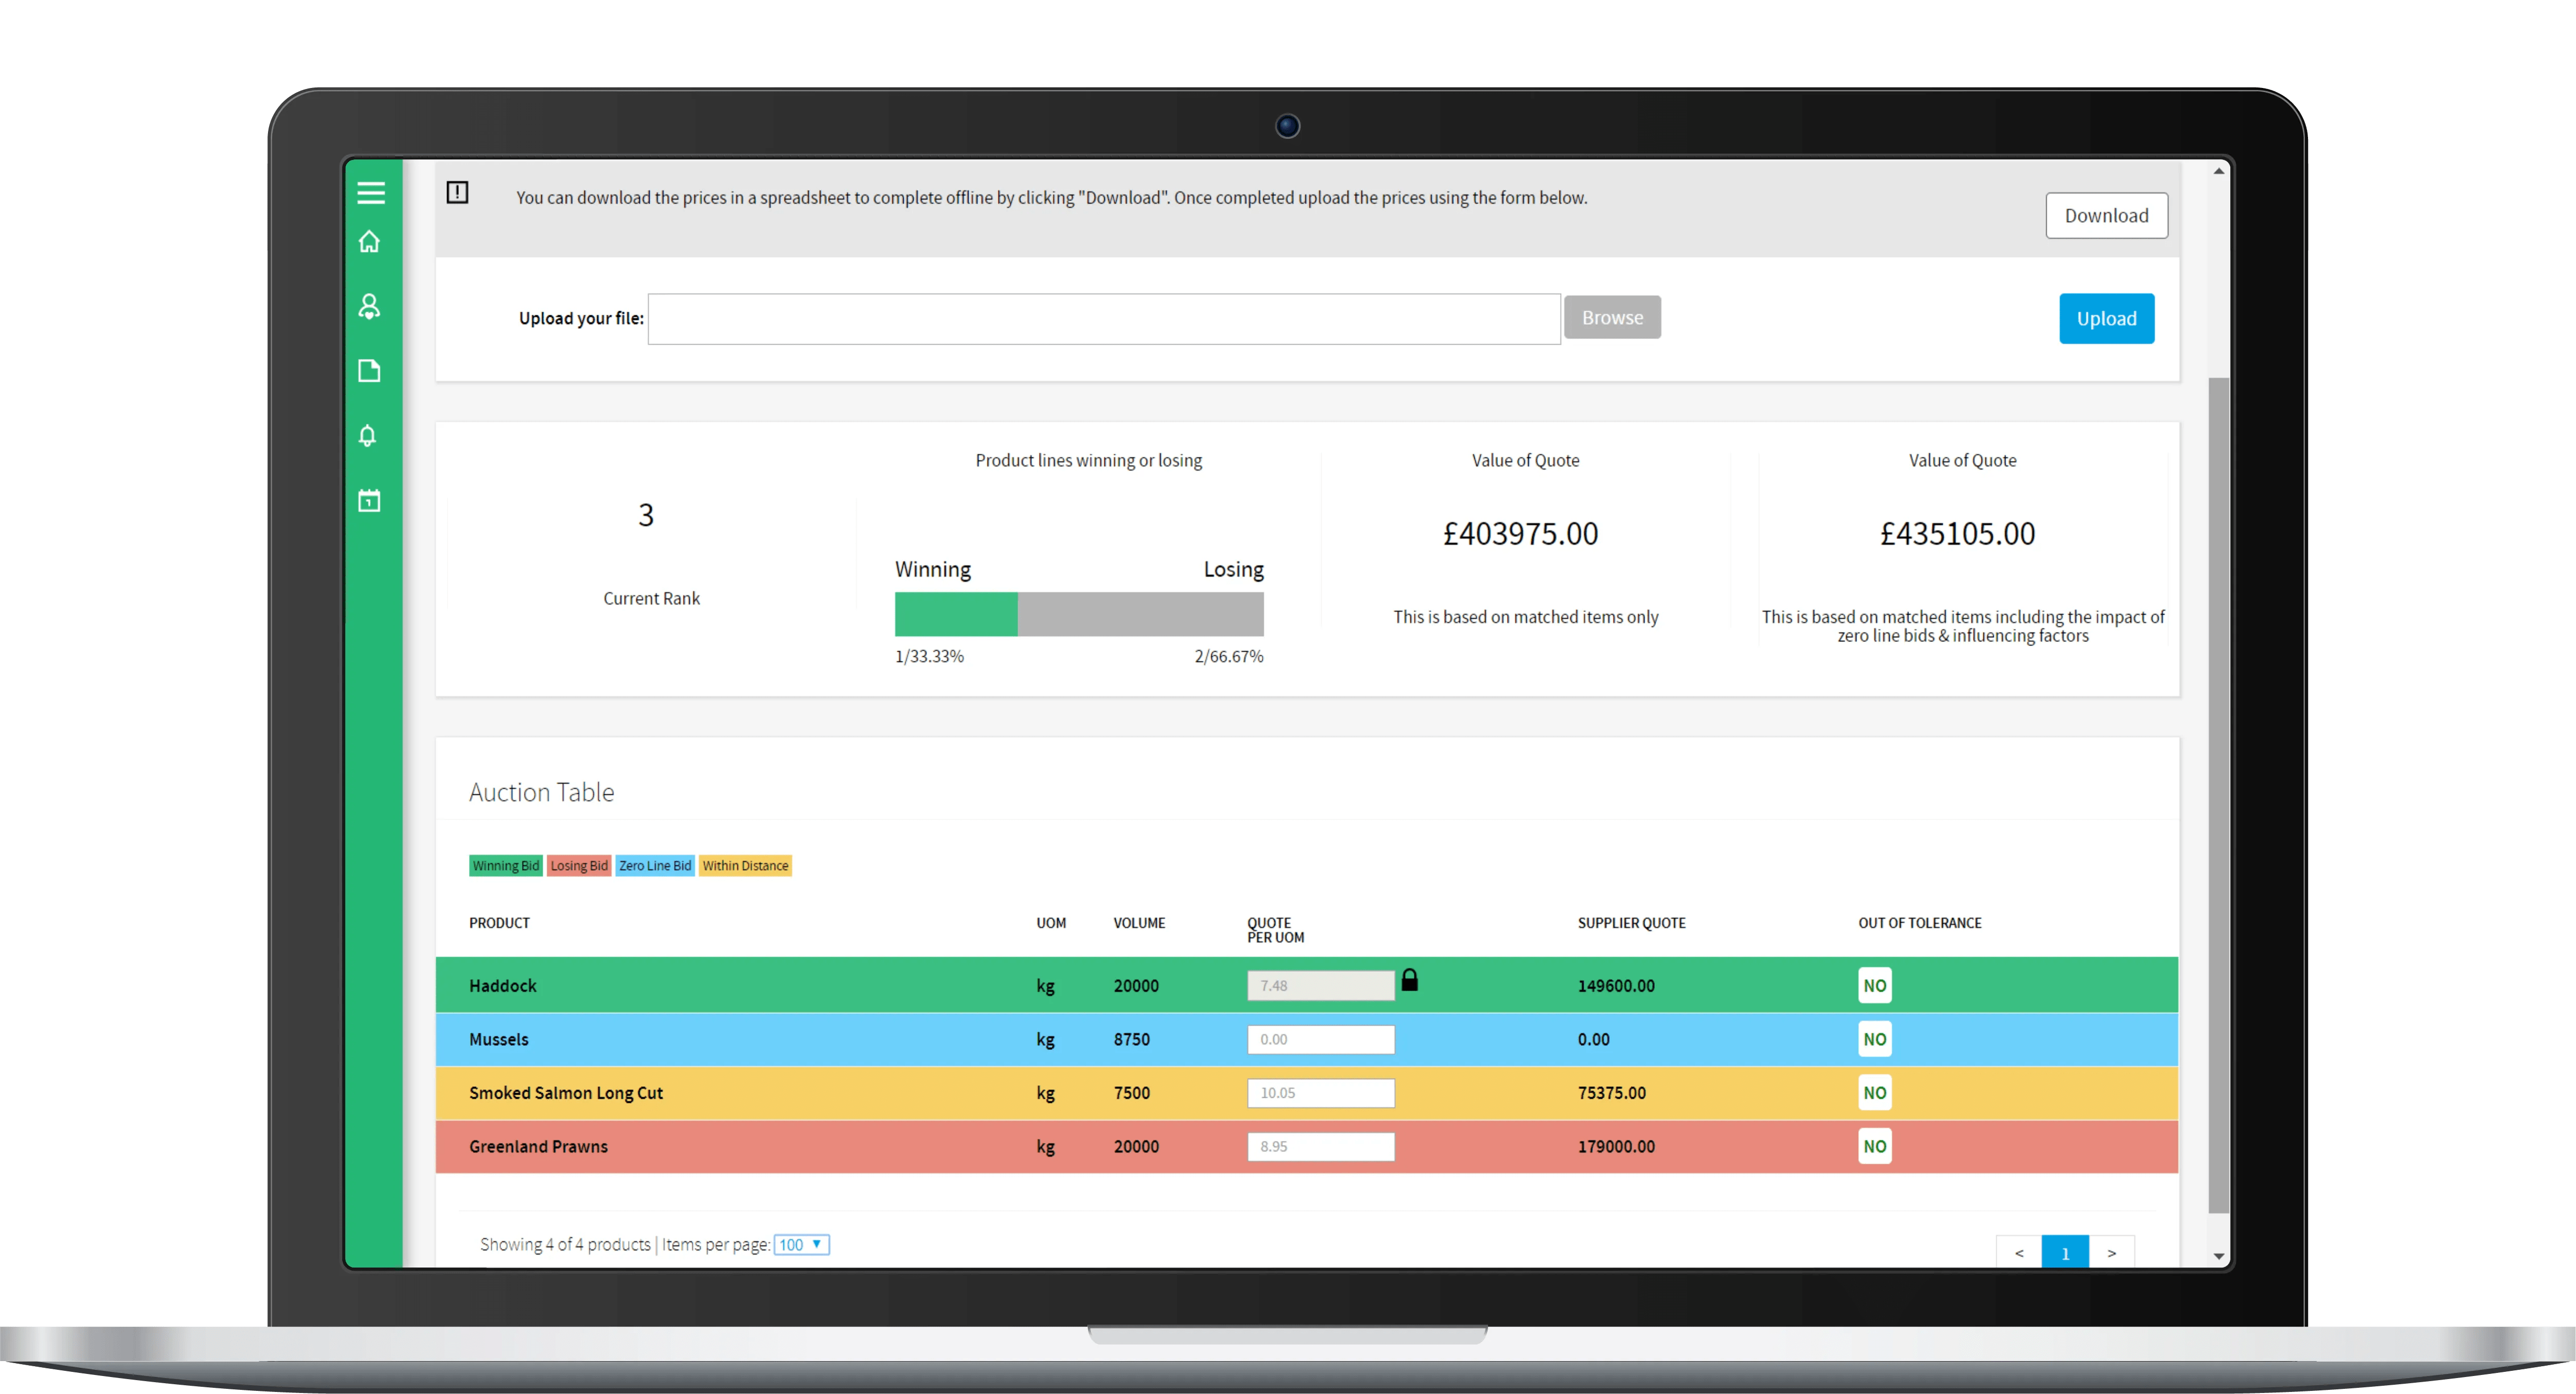
Task: Expand the Items per page dropdown
Action: coord(801,1244)
